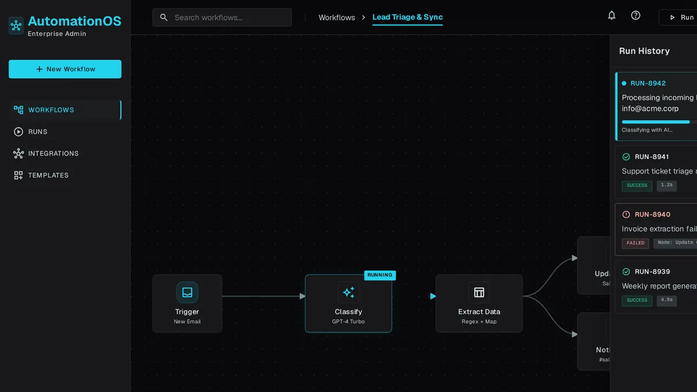The image size is (697, 392).
Task: Select the Lead Triage & Sync breadcrumb
Action: [x=407, y=17]
